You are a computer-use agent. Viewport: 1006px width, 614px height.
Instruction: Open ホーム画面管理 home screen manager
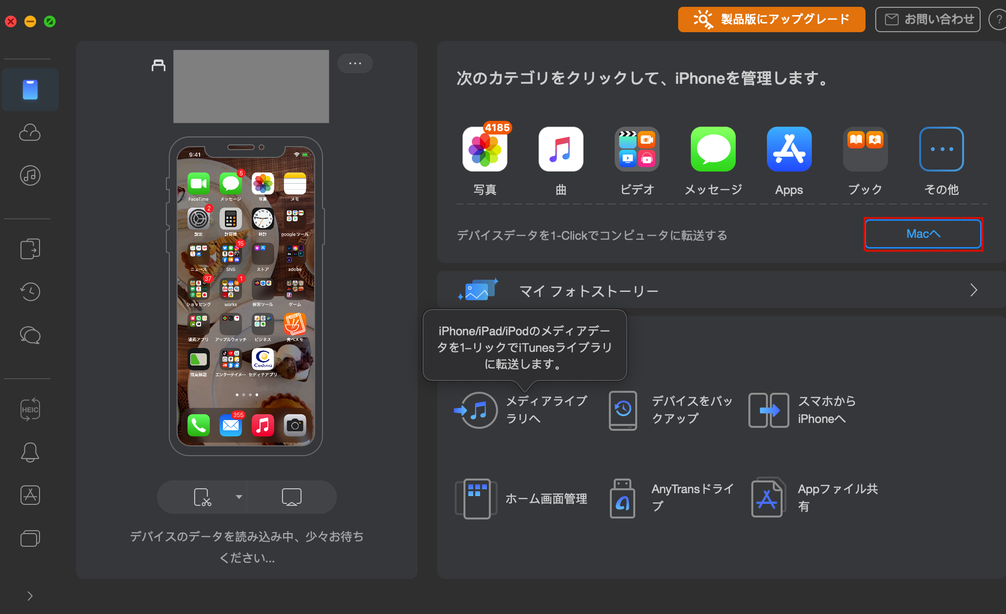tap(521, 499)
